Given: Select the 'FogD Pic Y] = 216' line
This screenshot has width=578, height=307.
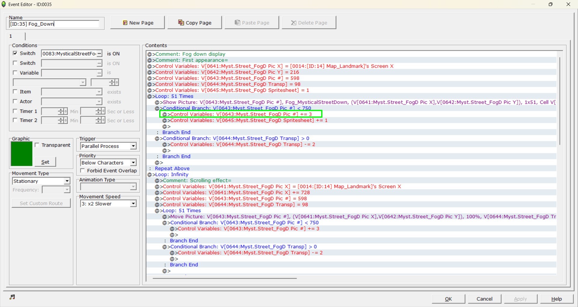Looking at the screenshot, I should [351, 72].
